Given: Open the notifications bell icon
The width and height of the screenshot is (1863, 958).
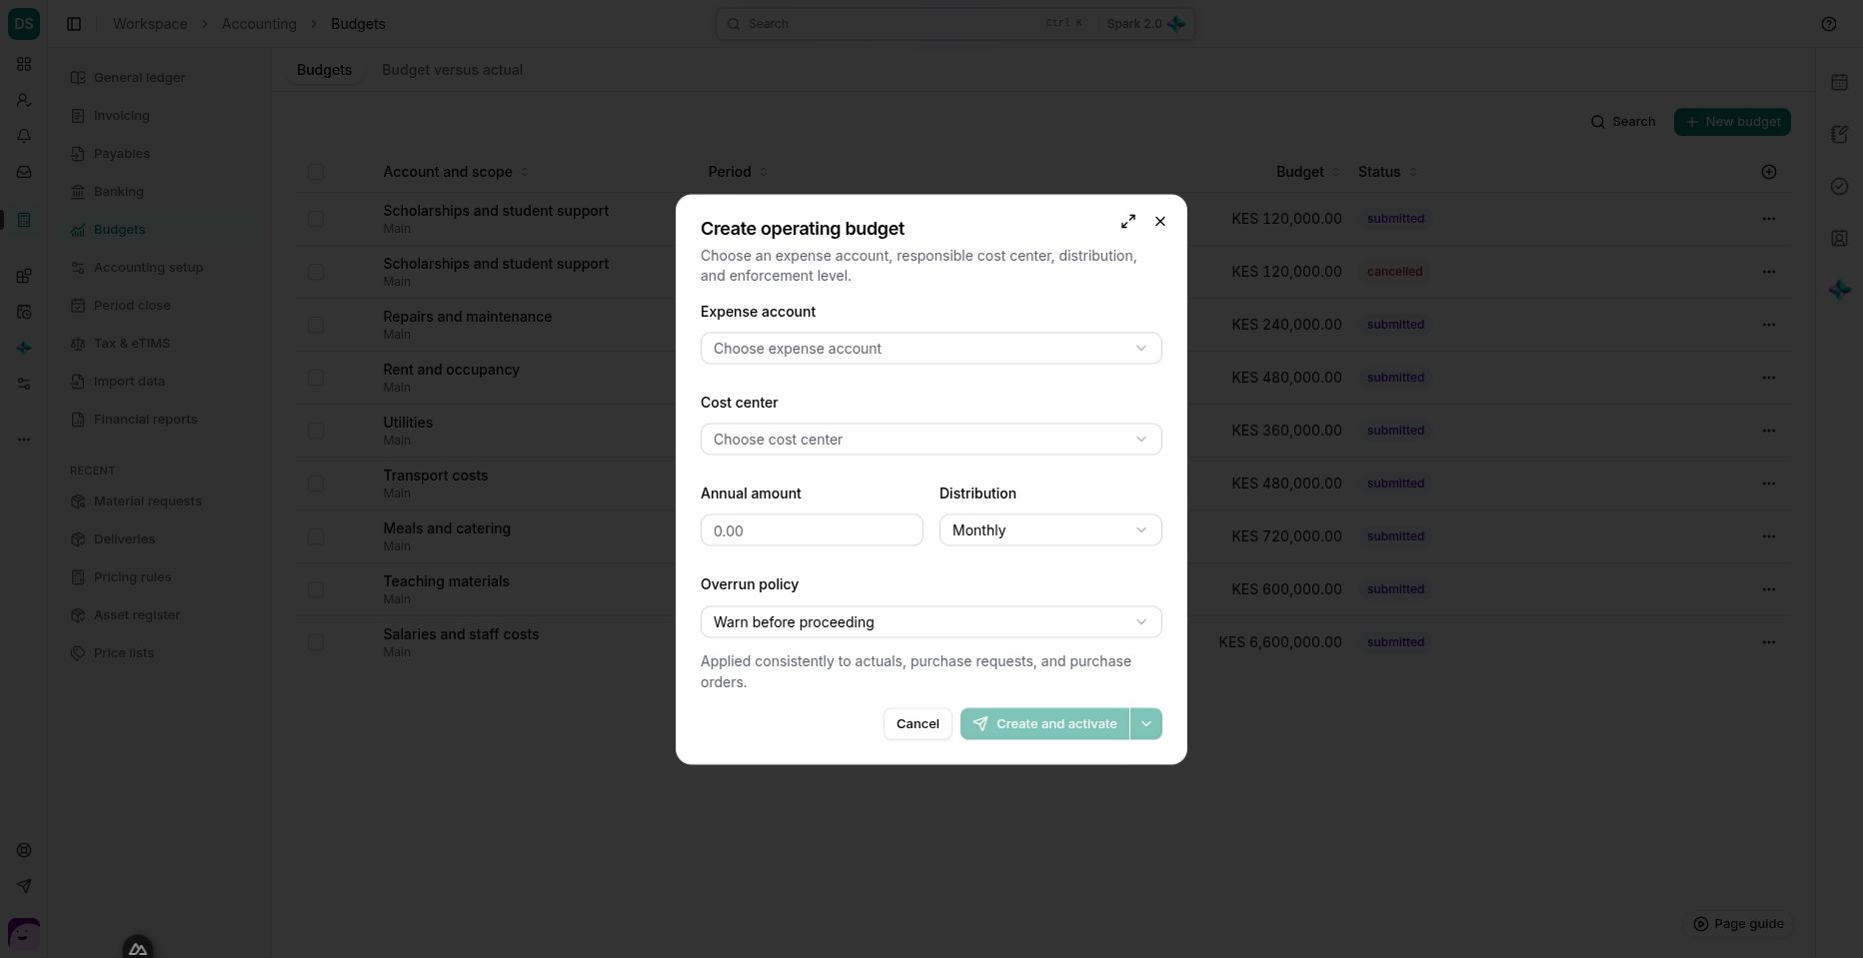Looking at the screenshot, I should (24, 136).
